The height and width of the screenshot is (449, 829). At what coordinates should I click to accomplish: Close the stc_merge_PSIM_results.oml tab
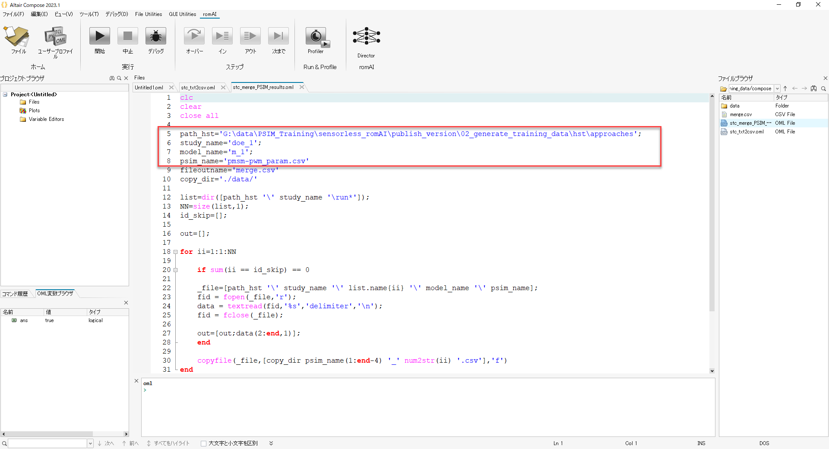(302, 87)
